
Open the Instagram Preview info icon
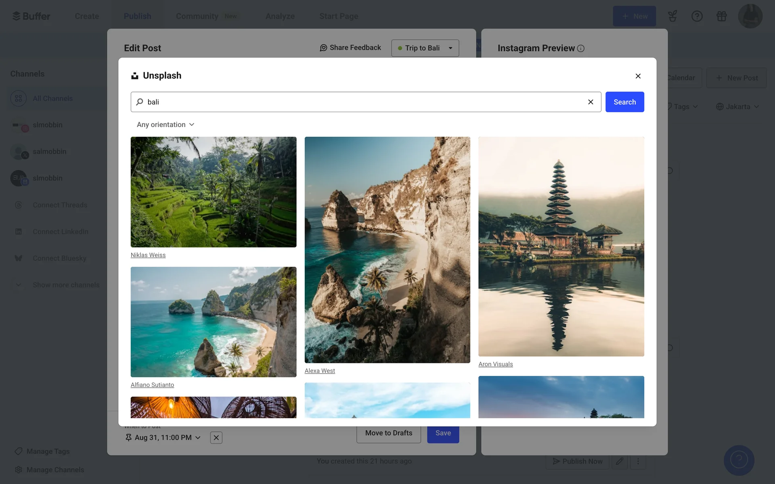click(x=581, y=48)
